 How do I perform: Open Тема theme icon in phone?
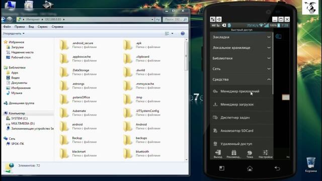click(250, 154)
